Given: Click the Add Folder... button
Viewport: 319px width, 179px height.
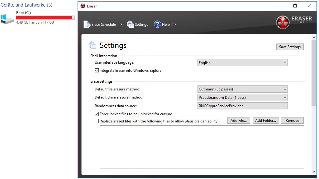Looking at the screenshot, I should pos(265,121).
